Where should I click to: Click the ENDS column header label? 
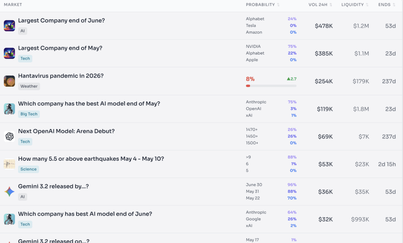pyautogui.click(x=385, y=5)
